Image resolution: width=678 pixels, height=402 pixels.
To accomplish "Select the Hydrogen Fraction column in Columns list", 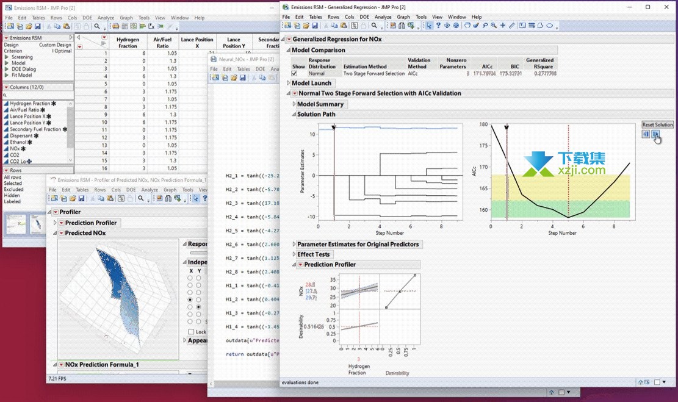I will coord(30,104).
